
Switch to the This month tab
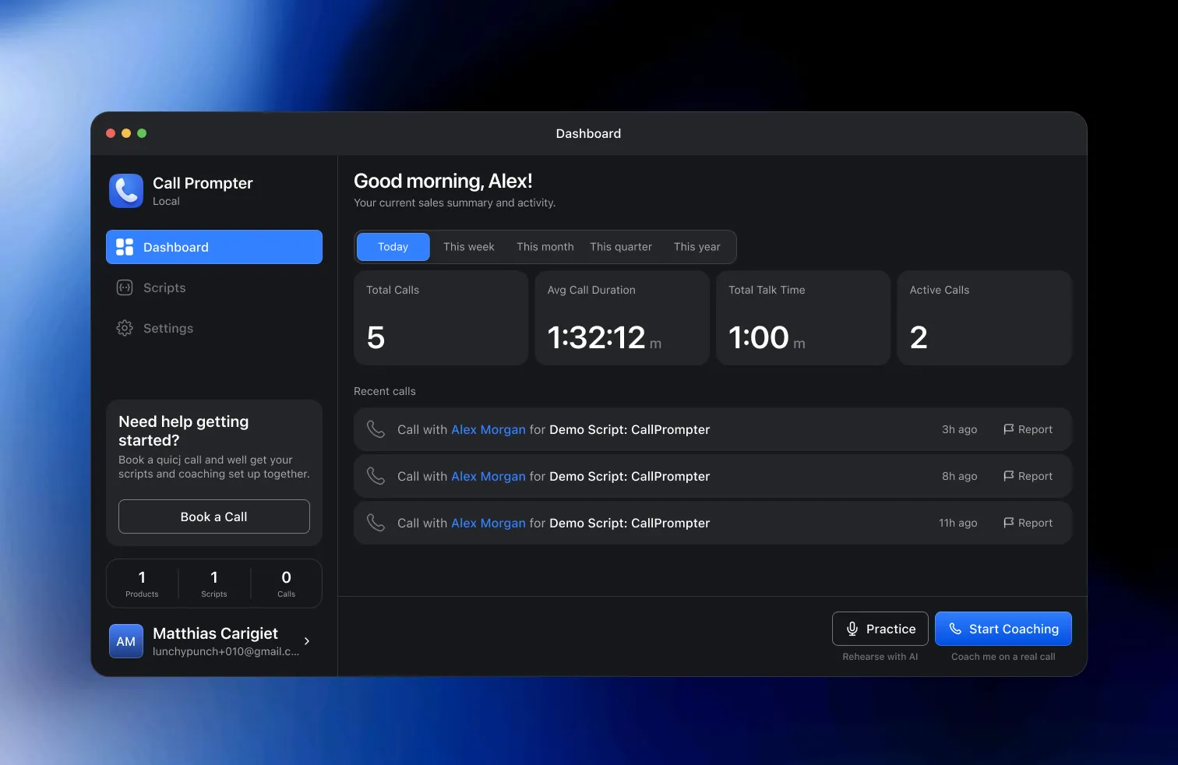(x=545, y=247)
